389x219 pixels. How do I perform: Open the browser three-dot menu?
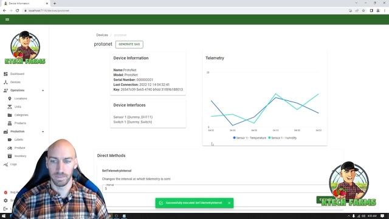tap(385, 11)
